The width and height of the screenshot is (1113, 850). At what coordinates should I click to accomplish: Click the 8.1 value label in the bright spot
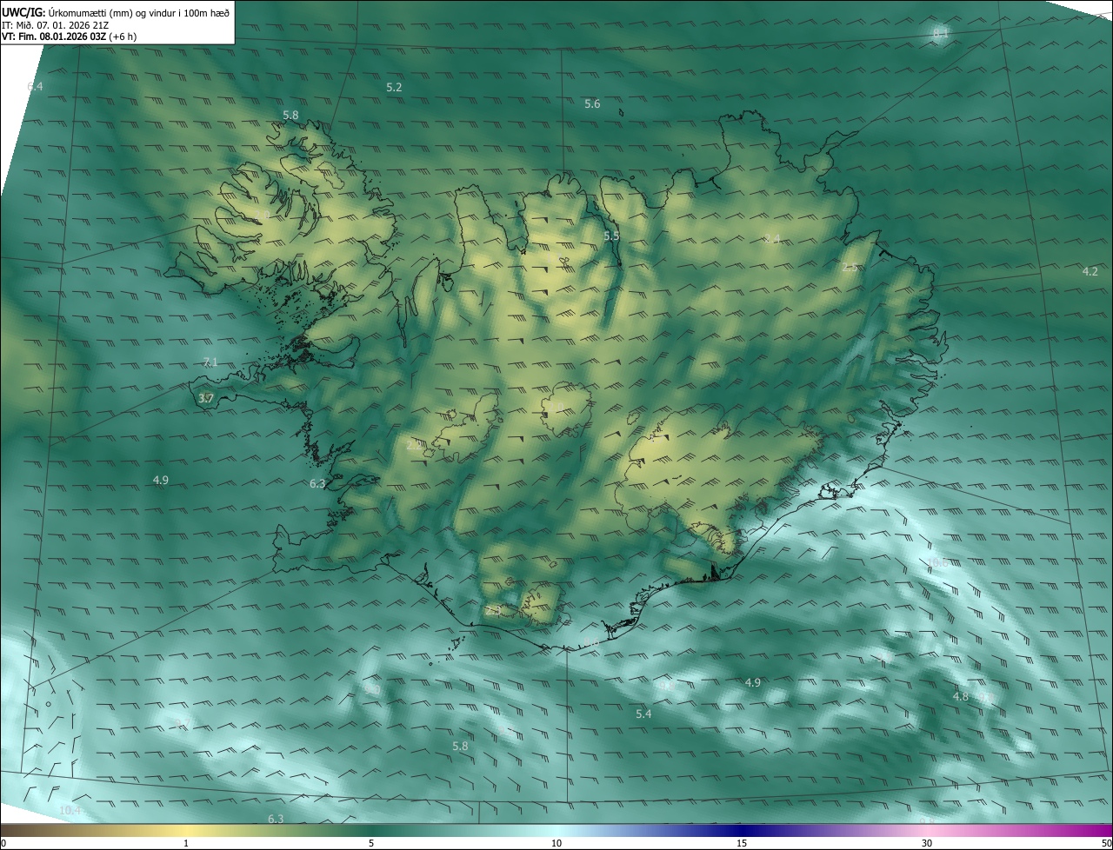(x=941, y=33)
